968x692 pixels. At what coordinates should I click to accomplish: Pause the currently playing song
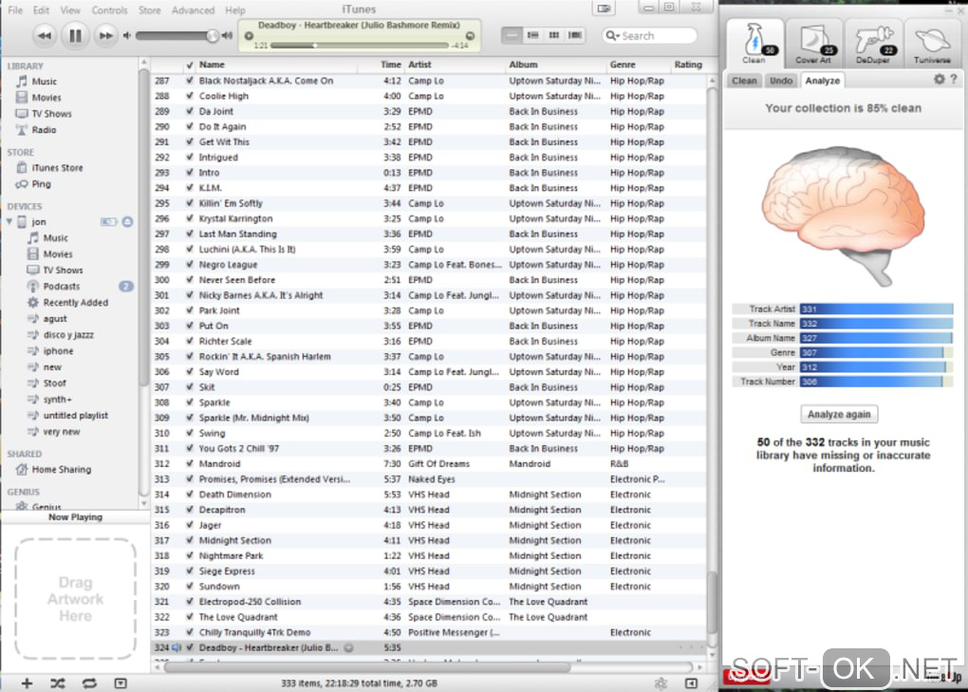click(75, 36)
